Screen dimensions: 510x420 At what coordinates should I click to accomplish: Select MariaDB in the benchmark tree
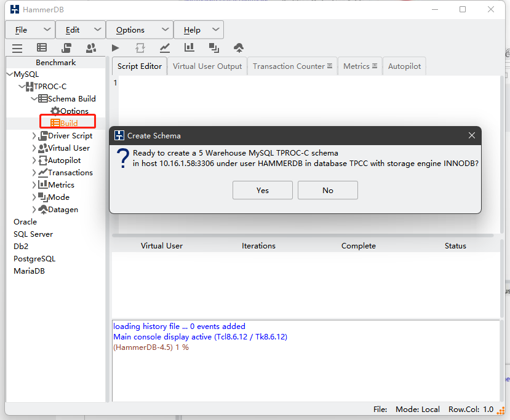(x=29, y=271)
